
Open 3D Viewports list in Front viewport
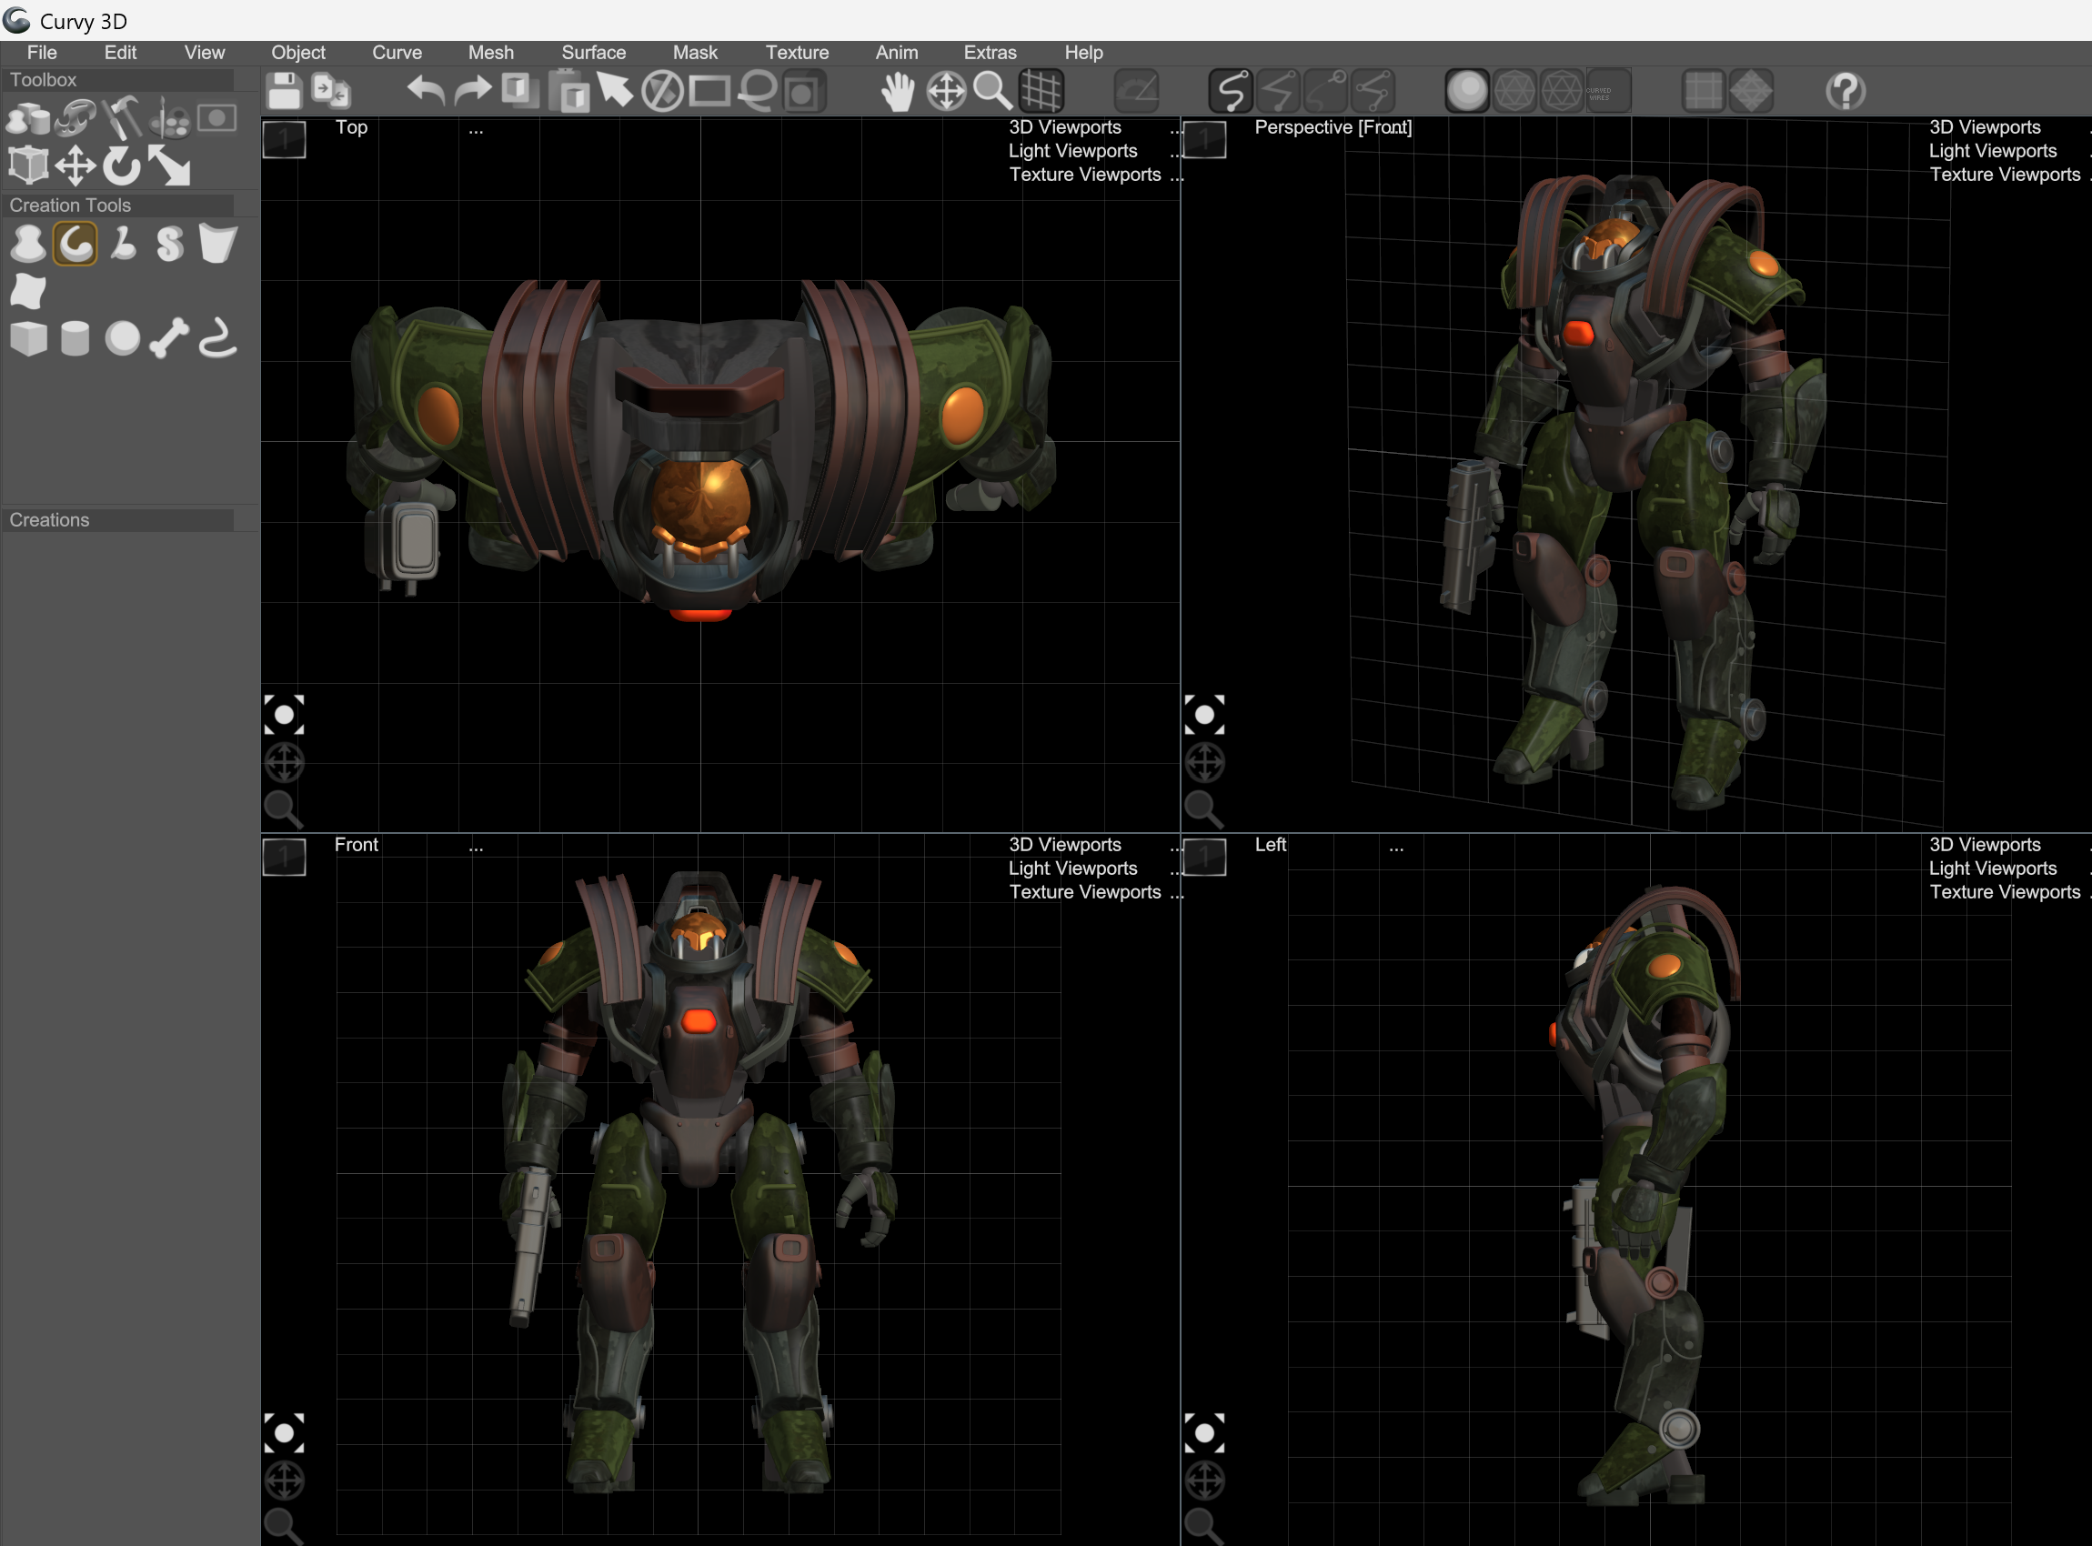[1065, 845]
